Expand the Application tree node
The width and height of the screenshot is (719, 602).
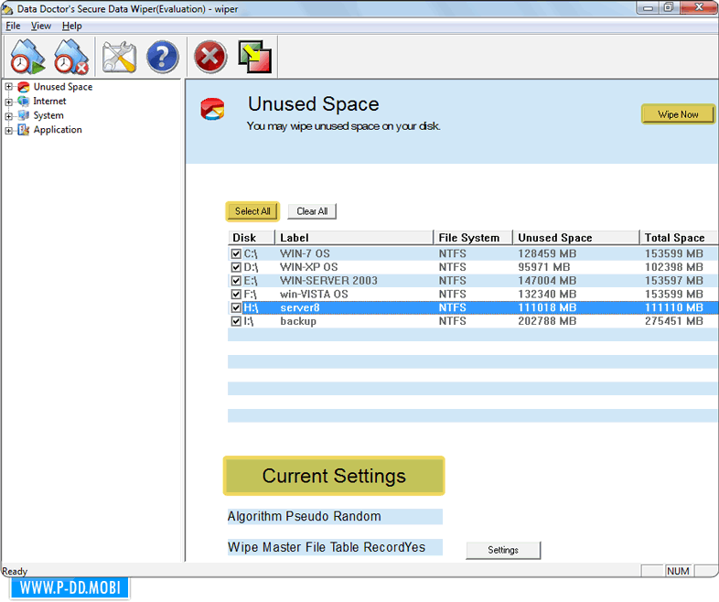click(8, 131)
